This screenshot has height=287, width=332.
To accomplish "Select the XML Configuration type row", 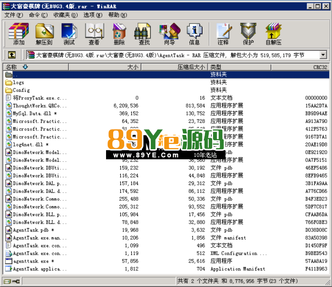I will 166,254.
